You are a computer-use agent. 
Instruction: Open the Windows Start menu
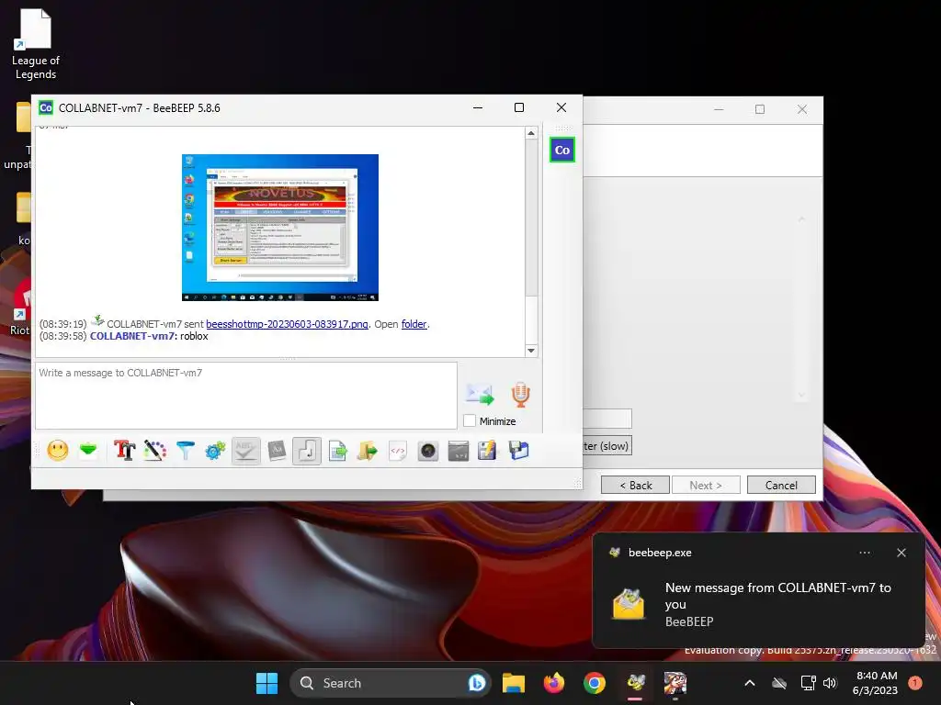click(266, 683)
